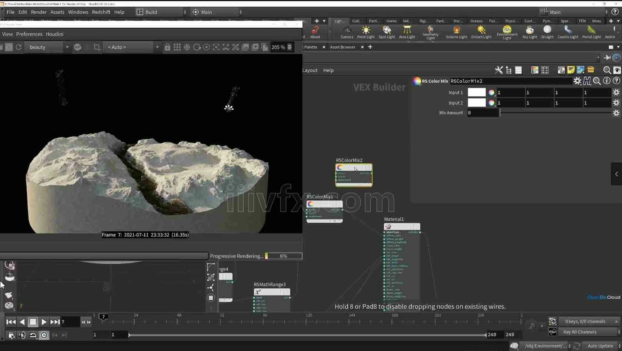Click the Mix Amount value field

click(483, 113)
